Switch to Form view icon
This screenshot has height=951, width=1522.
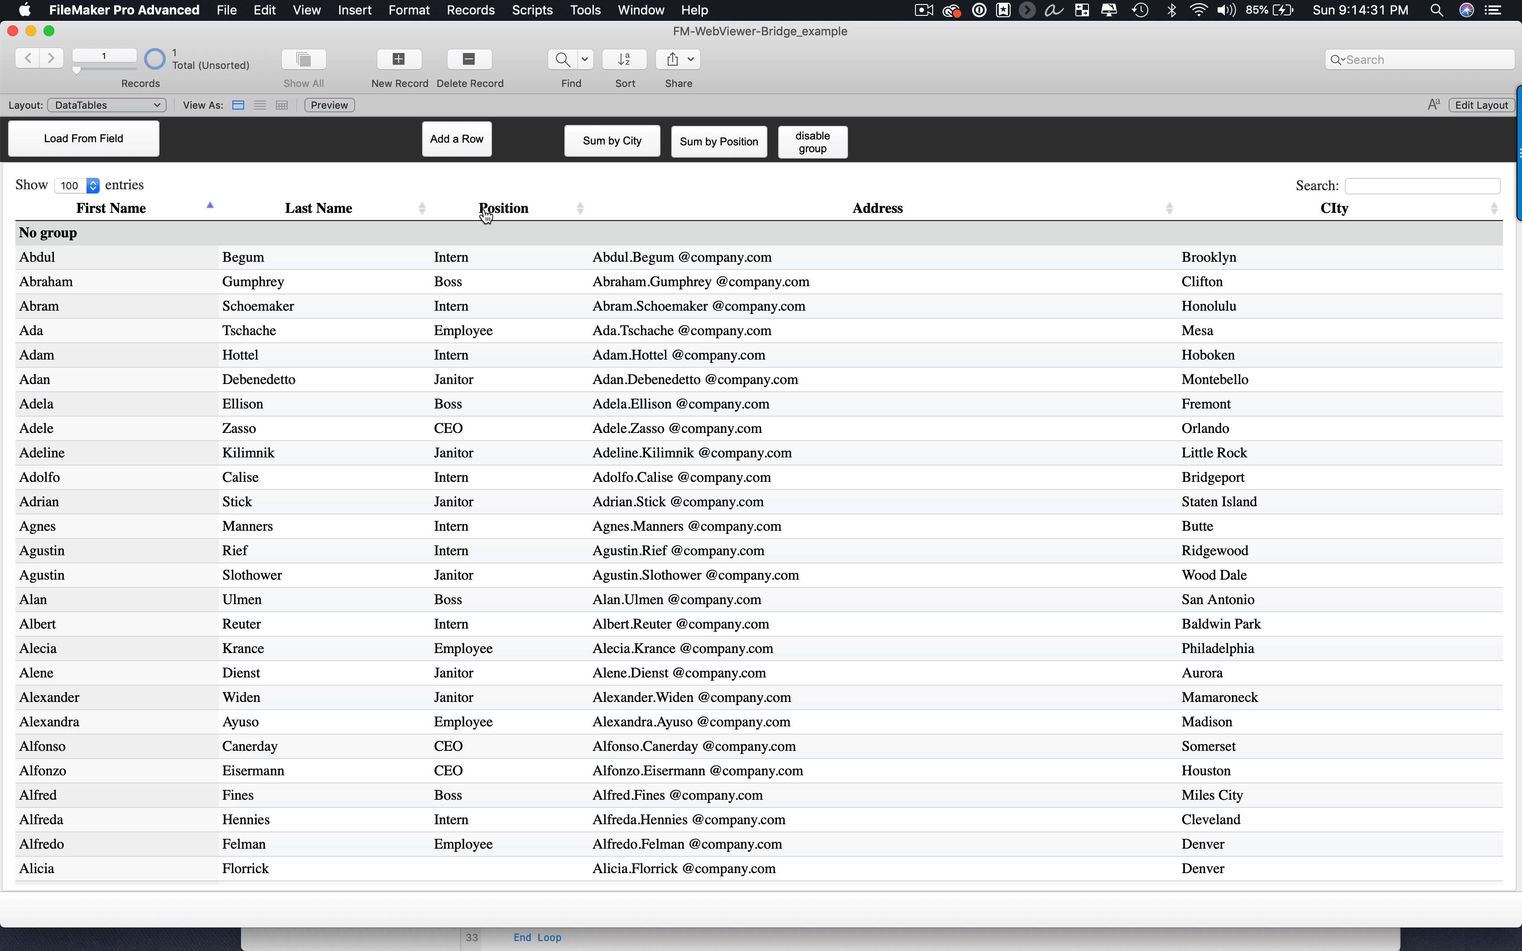click(238, 105)
